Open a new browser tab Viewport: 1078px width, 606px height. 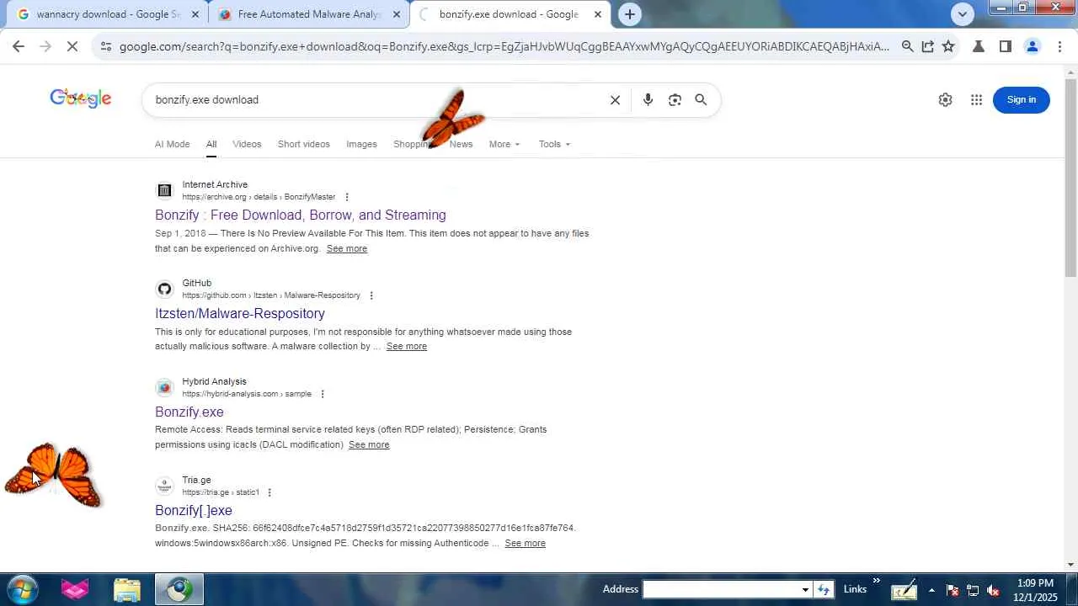tap(629, 14)
